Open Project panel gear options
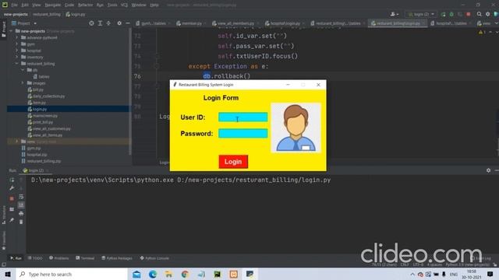Image resolution: width=499 pixels, height=280 pixels. (119, 23)
